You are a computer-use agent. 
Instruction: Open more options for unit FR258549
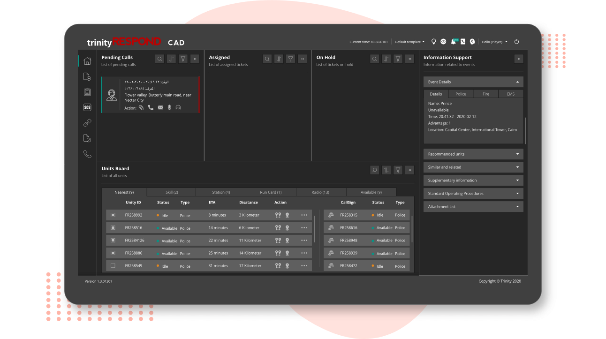click(x=304, y=265)
